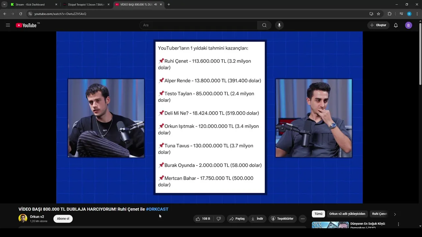Mute the tab via the speaker icon

click(x=156, y=5)
